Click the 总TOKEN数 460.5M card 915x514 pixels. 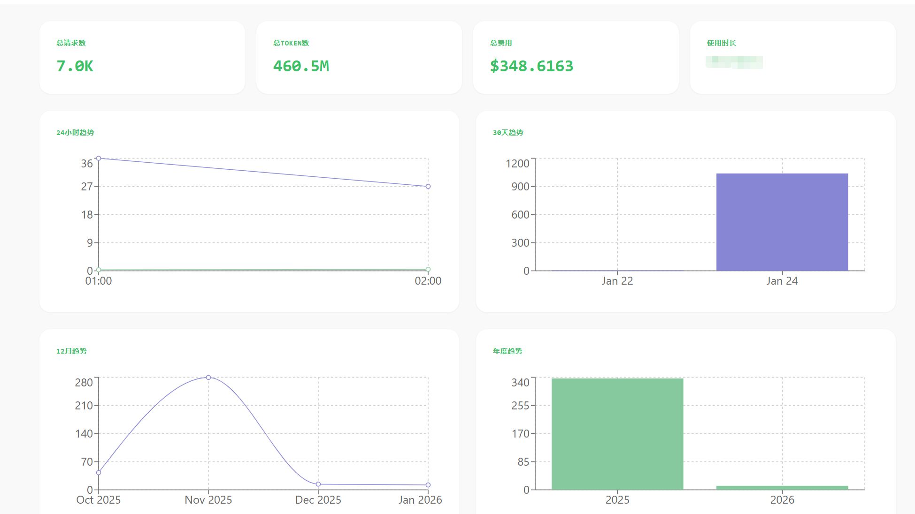[x=359, y=57]
